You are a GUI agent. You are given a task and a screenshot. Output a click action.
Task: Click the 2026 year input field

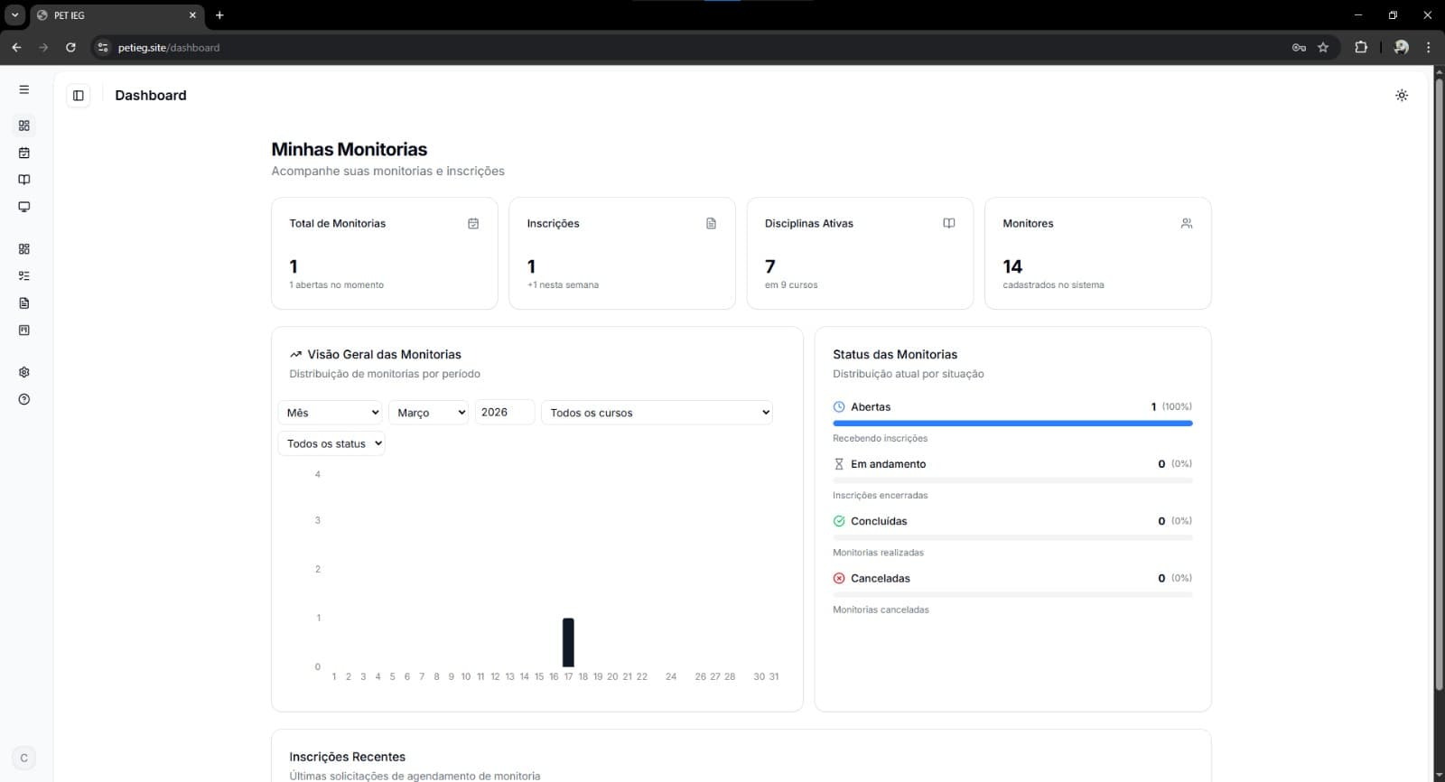(x=504, y=413)
